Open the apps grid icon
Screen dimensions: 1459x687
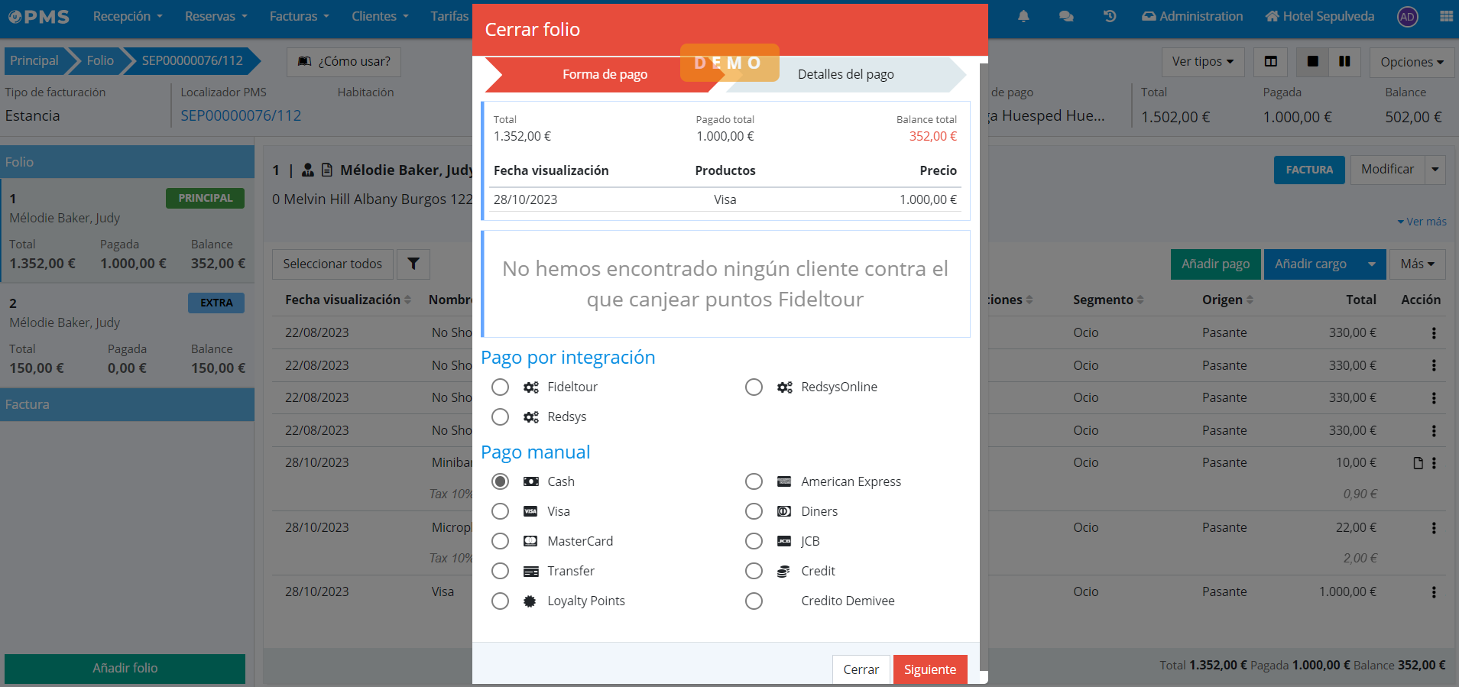(1446, 17)
